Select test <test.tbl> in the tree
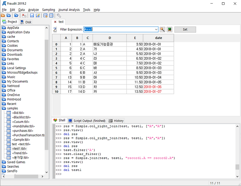 click(x=21, y=144)
